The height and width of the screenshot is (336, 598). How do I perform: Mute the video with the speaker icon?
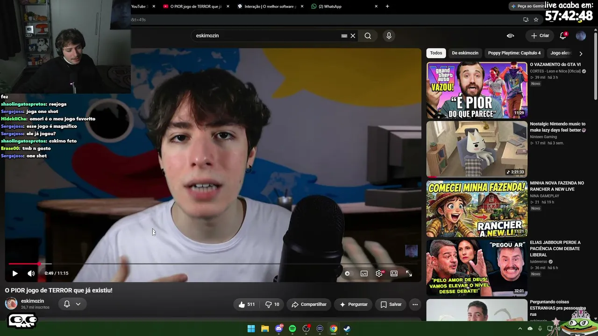tap(31, 273)
